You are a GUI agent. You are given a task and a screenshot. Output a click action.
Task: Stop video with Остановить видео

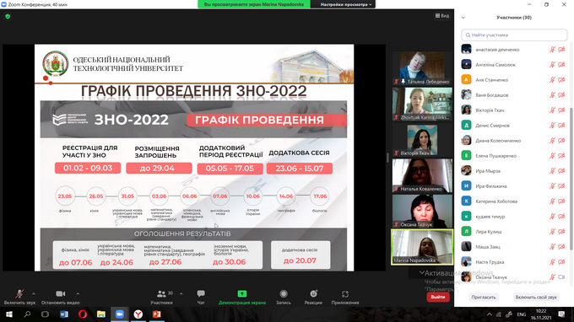61,294
